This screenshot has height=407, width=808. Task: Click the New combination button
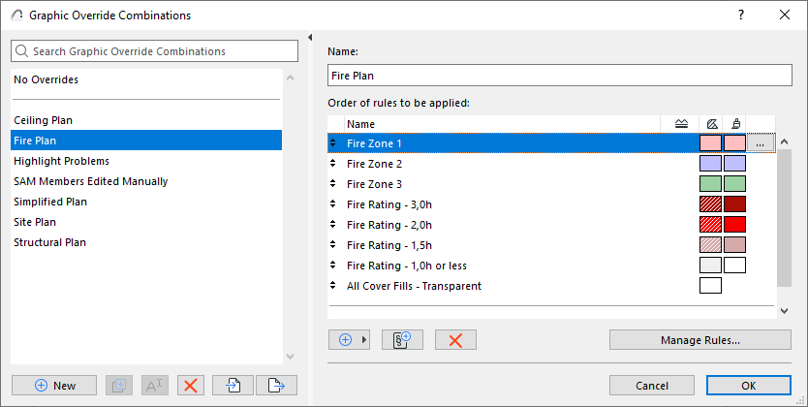[x=54, y=385]
